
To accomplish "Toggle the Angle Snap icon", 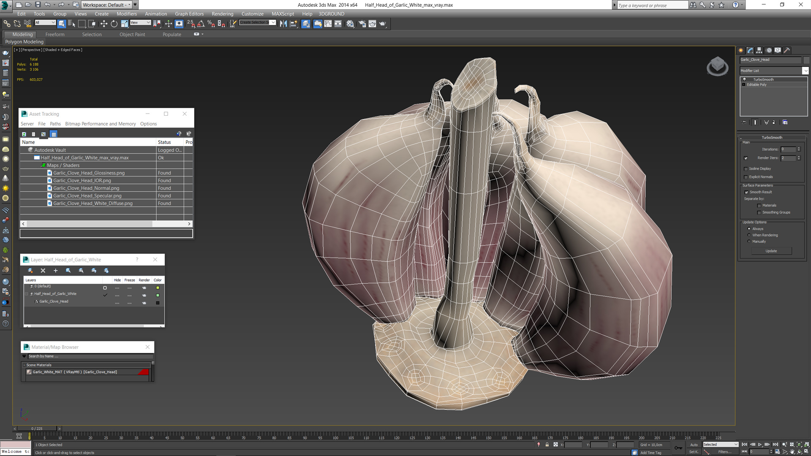I will 201,24.
